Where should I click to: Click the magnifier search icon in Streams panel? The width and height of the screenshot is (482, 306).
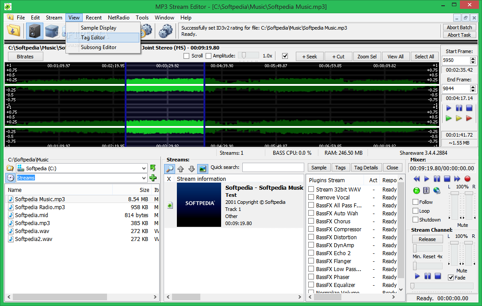click(x=170, y=168)
